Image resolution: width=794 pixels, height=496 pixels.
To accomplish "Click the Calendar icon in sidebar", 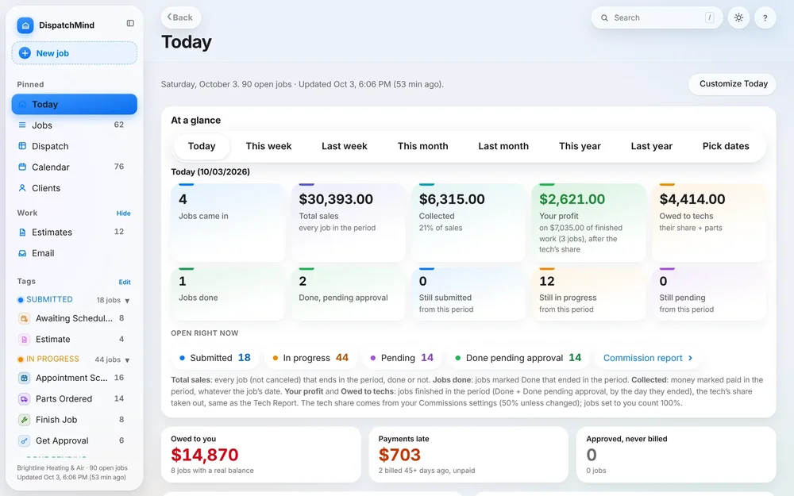I will pos(22,167).
